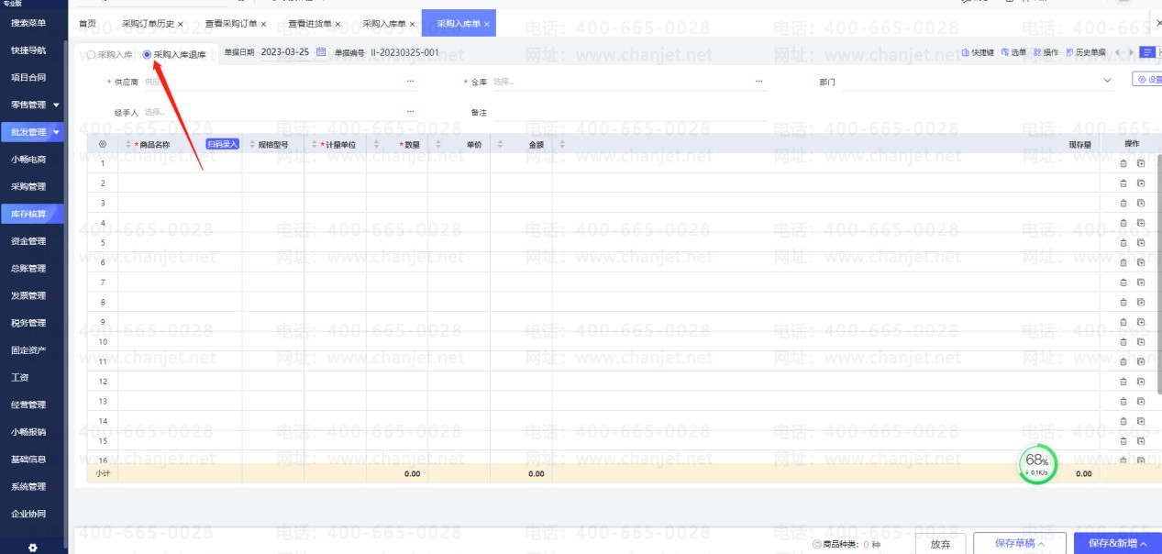Viewport: 1162px width, 554px height.
Task: Click the 快捷键 shortcut icon
Action: point(967,53)
